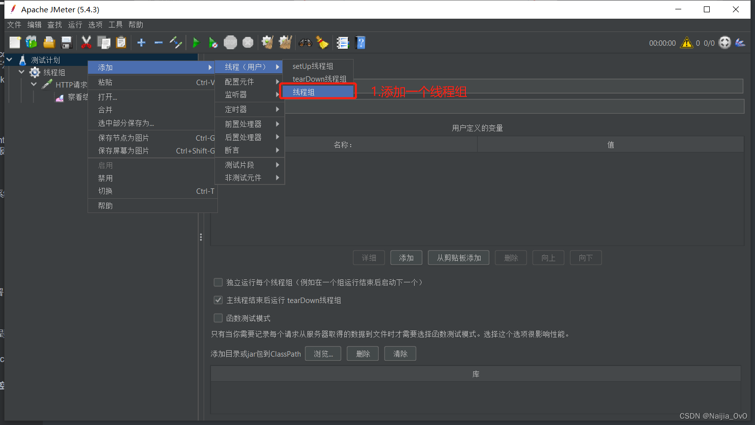
Task: Click the Toggle enable/disable icon in toolbar
Action: (176, 43)
